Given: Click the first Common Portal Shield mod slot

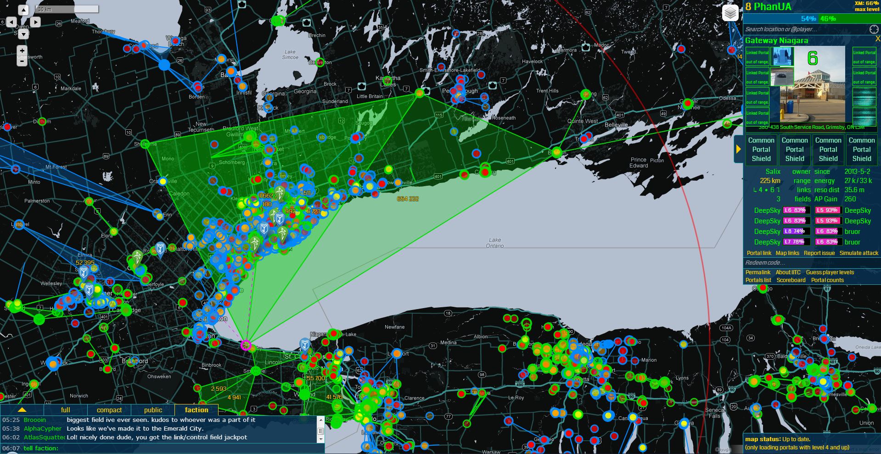Looking at the screenshot, I should pos(761,149).
